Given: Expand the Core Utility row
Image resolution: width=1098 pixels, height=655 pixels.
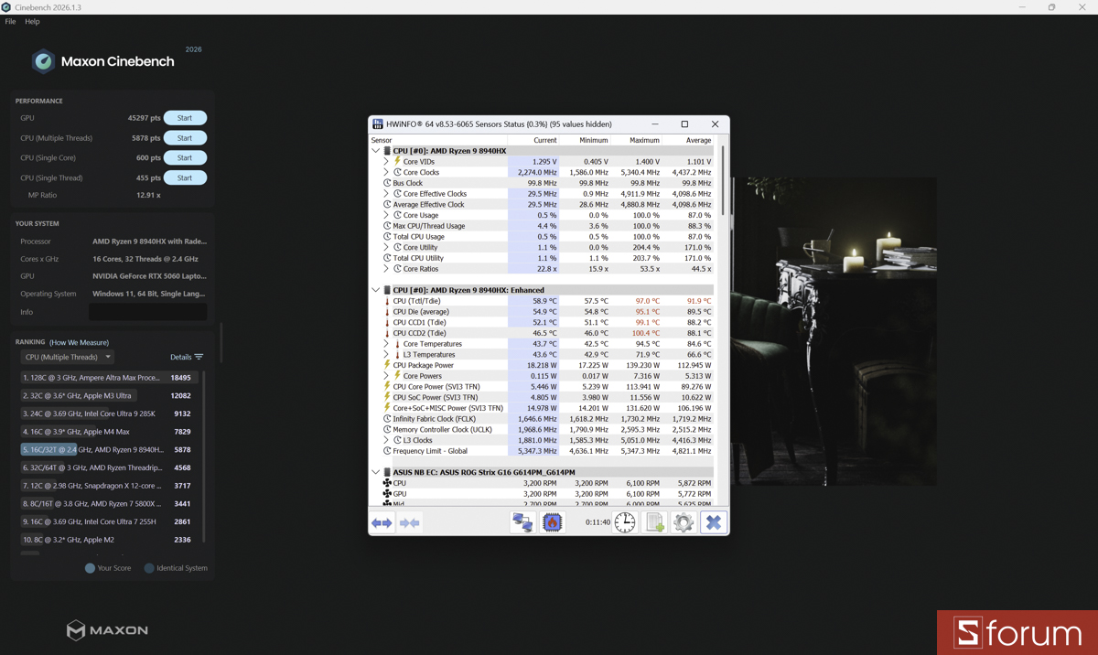Looking at the screenshot, I should pos(386,247).
